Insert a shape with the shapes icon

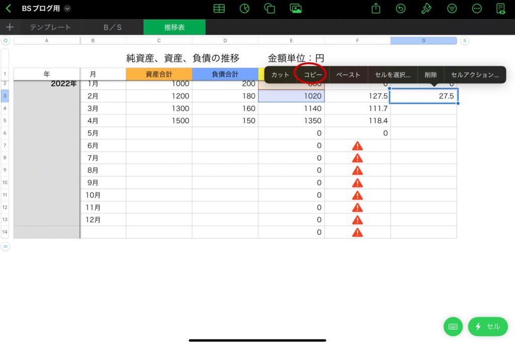[x=270, y=9]
